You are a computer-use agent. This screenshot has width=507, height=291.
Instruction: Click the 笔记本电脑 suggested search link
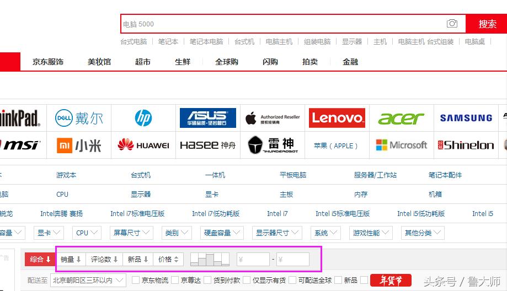click(206, 42)
